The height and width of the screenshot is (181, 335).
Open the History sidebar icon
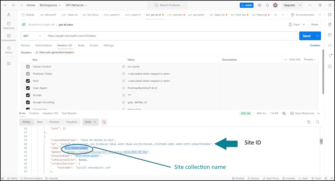click(9, 50)
